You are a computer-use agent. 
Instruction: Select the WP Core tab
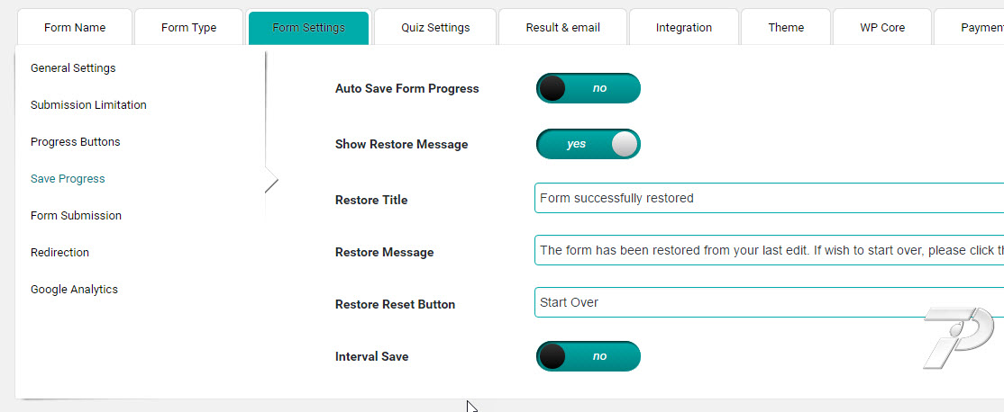[882, 27]
